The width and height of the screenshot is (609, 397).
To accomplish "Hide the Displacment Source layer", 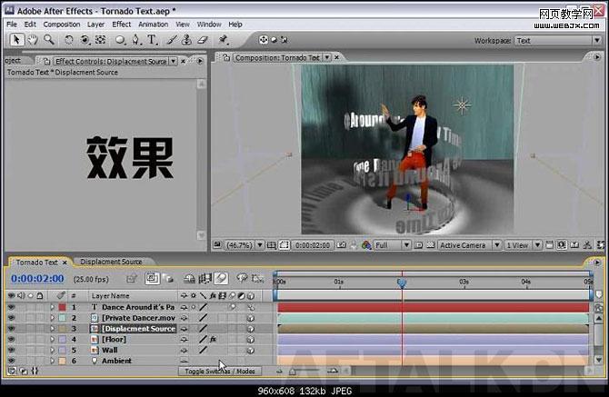I will click(11, 329).
